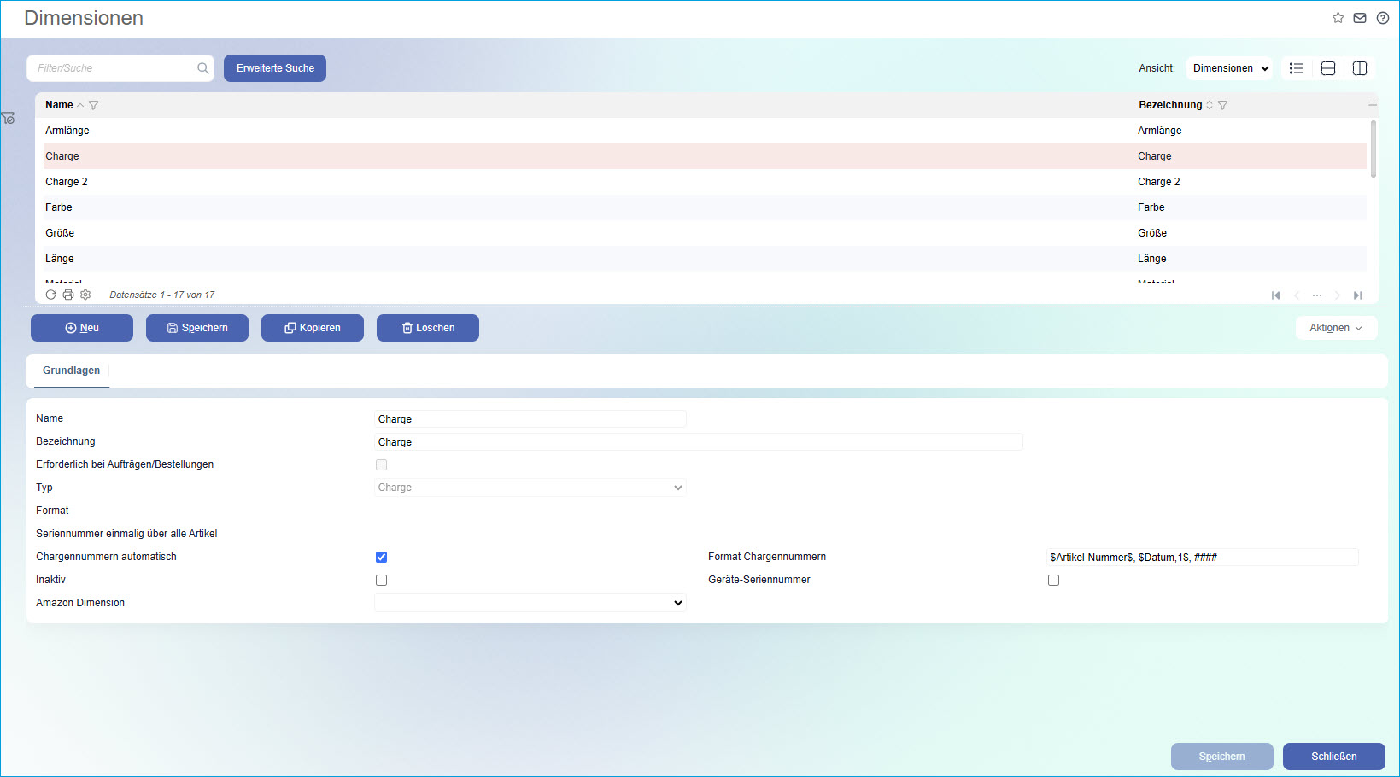Go to previous page of records

[1297, 295]
